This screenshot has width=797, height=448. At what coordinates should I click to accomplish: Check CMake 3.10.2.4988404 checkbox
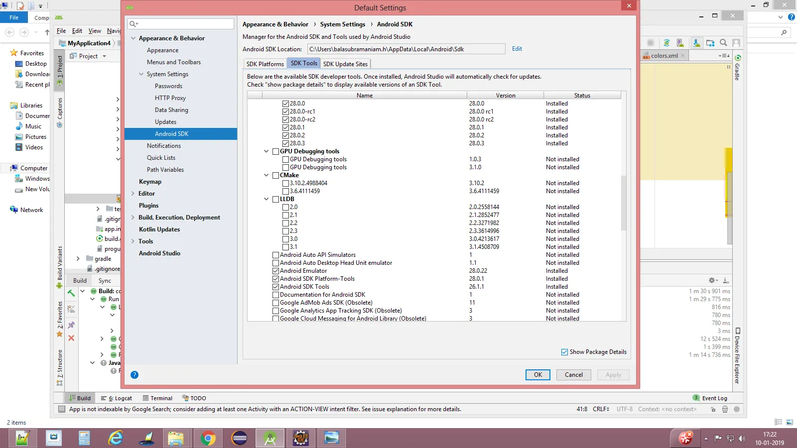click(x=285, y=183)
